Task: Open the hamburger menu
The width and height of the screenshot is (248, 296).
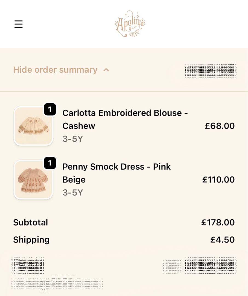Action: 18,24
